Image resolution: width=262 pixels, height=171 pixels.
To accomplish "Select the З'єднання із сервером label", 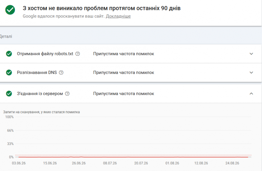I will [40, 94].
